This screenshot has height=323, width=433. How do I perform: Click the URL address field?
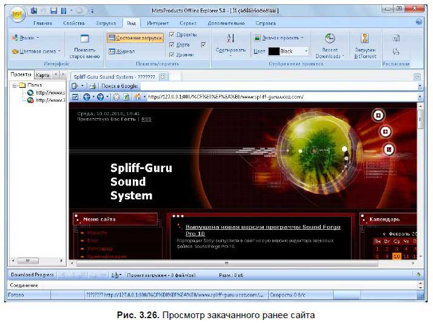279,96
